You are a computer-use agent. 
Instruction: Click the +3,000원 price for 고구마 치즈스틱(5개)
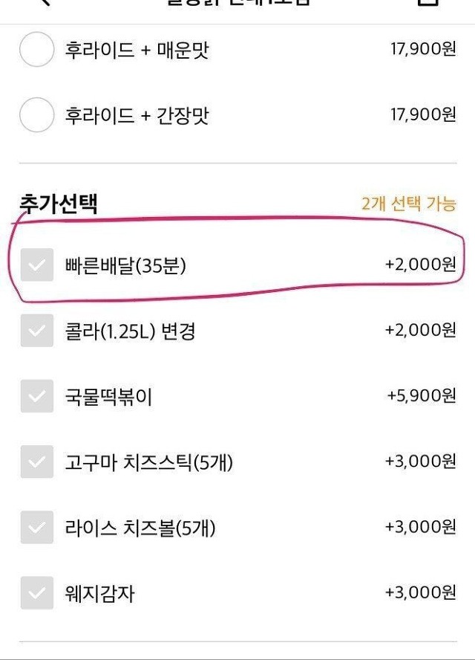point(420,462)
